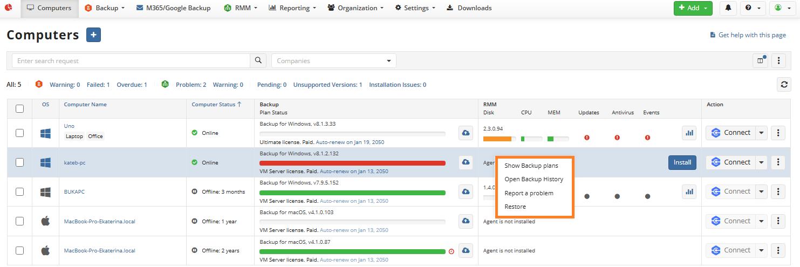This screenshot has height=267, width=800.
Task: Check the box for kateb-pc row
Action: (19, 162)
